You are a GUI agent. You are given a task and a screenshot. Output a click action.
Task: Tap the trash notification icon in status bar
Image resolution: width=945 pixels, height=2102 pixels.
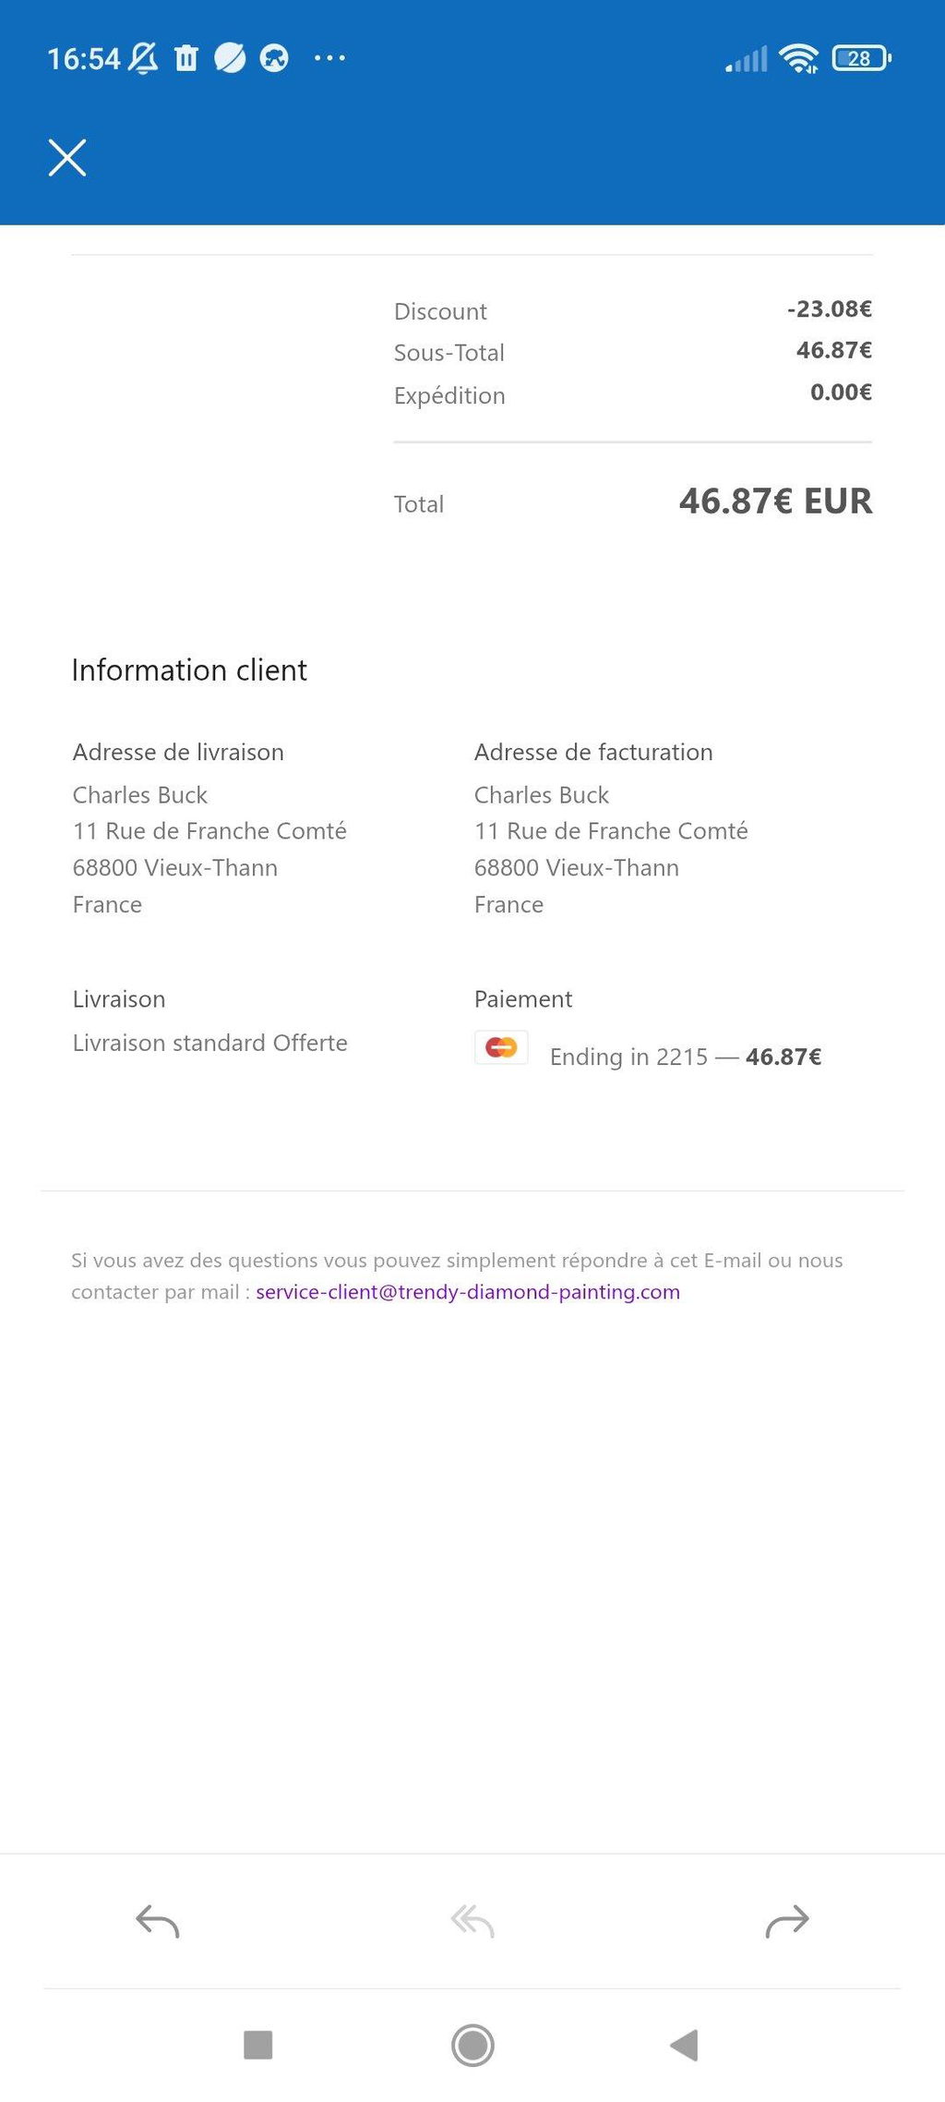pyautogui.click(x=186, y=58)
